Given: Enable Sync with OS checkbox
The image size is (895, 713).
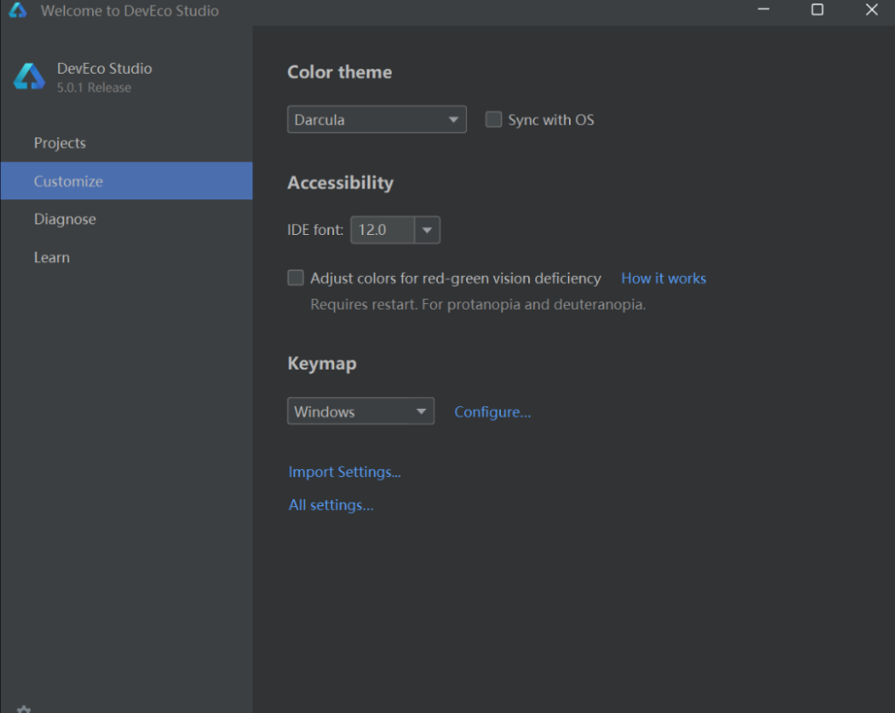Looking at the screenshot, I should pyautogui.click(x=493, y=119).
